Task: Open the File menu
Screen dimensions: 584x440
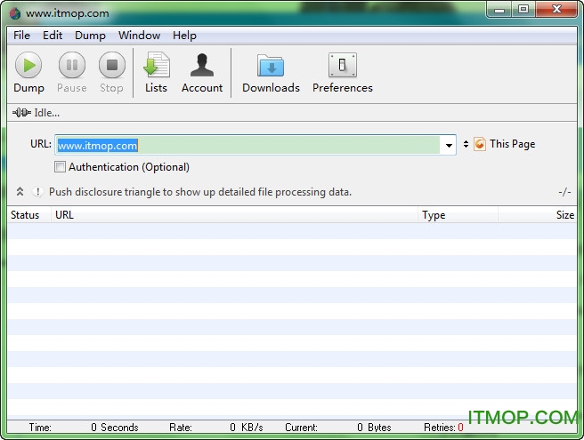Action: tap(21, 36)
